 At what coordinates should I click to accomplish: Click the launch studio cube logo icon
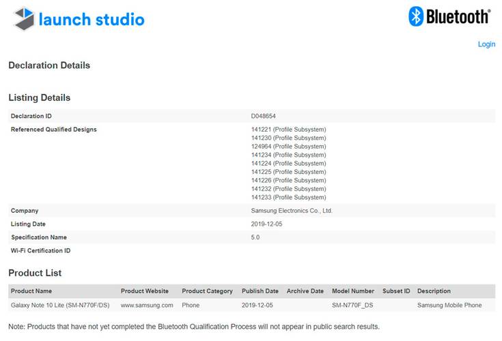[24, 18]
